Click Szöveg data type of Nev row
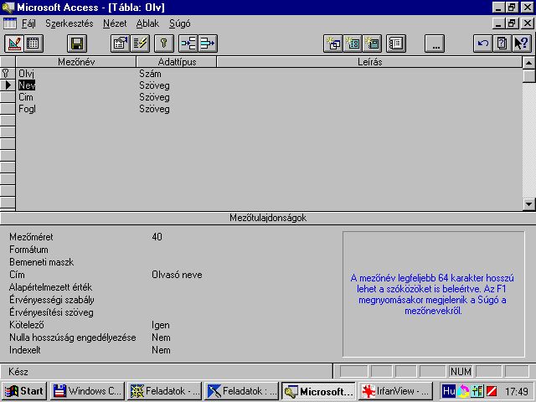The height and width of the screenshot is (402, 536). coord(177,85)
